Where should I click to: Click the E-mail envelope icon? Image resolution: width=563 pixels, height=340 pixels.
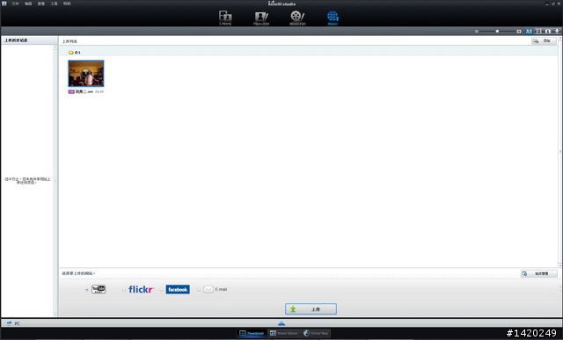point(208,289)
